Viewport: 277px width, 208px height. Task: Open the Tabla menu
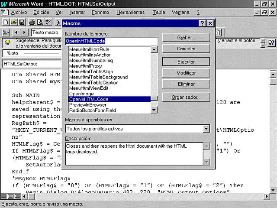(159, 13)
